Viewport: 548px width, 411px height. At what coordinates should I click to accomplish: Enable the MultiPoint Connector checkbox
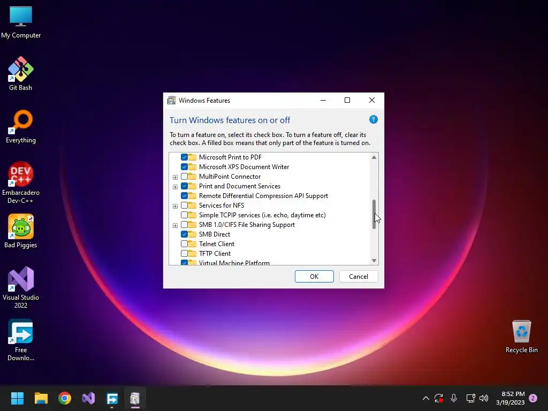[x=184, y=177]
